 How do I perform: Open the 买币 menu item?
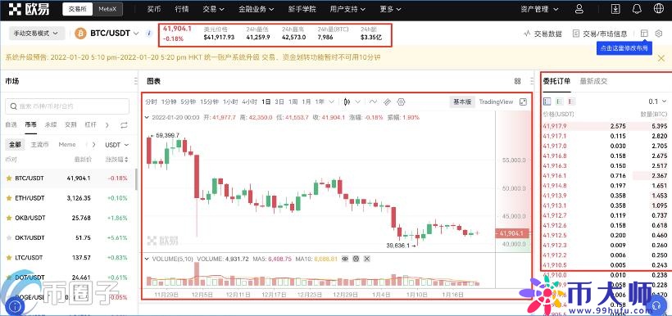(x=153, y=9)
